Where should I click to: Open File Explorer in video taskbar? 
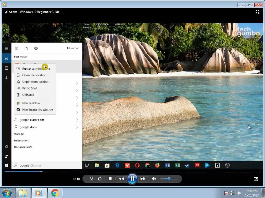[x=97, y=165]
